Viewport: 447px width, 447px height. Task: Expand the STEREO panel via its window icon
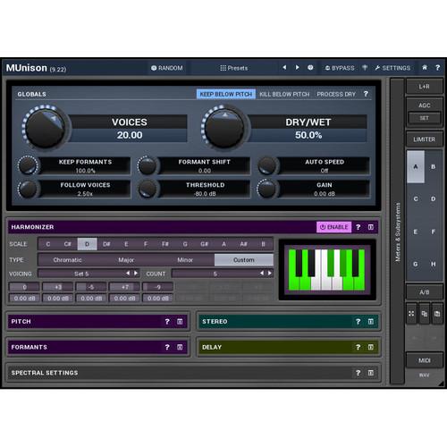click(x=371, y=322)
